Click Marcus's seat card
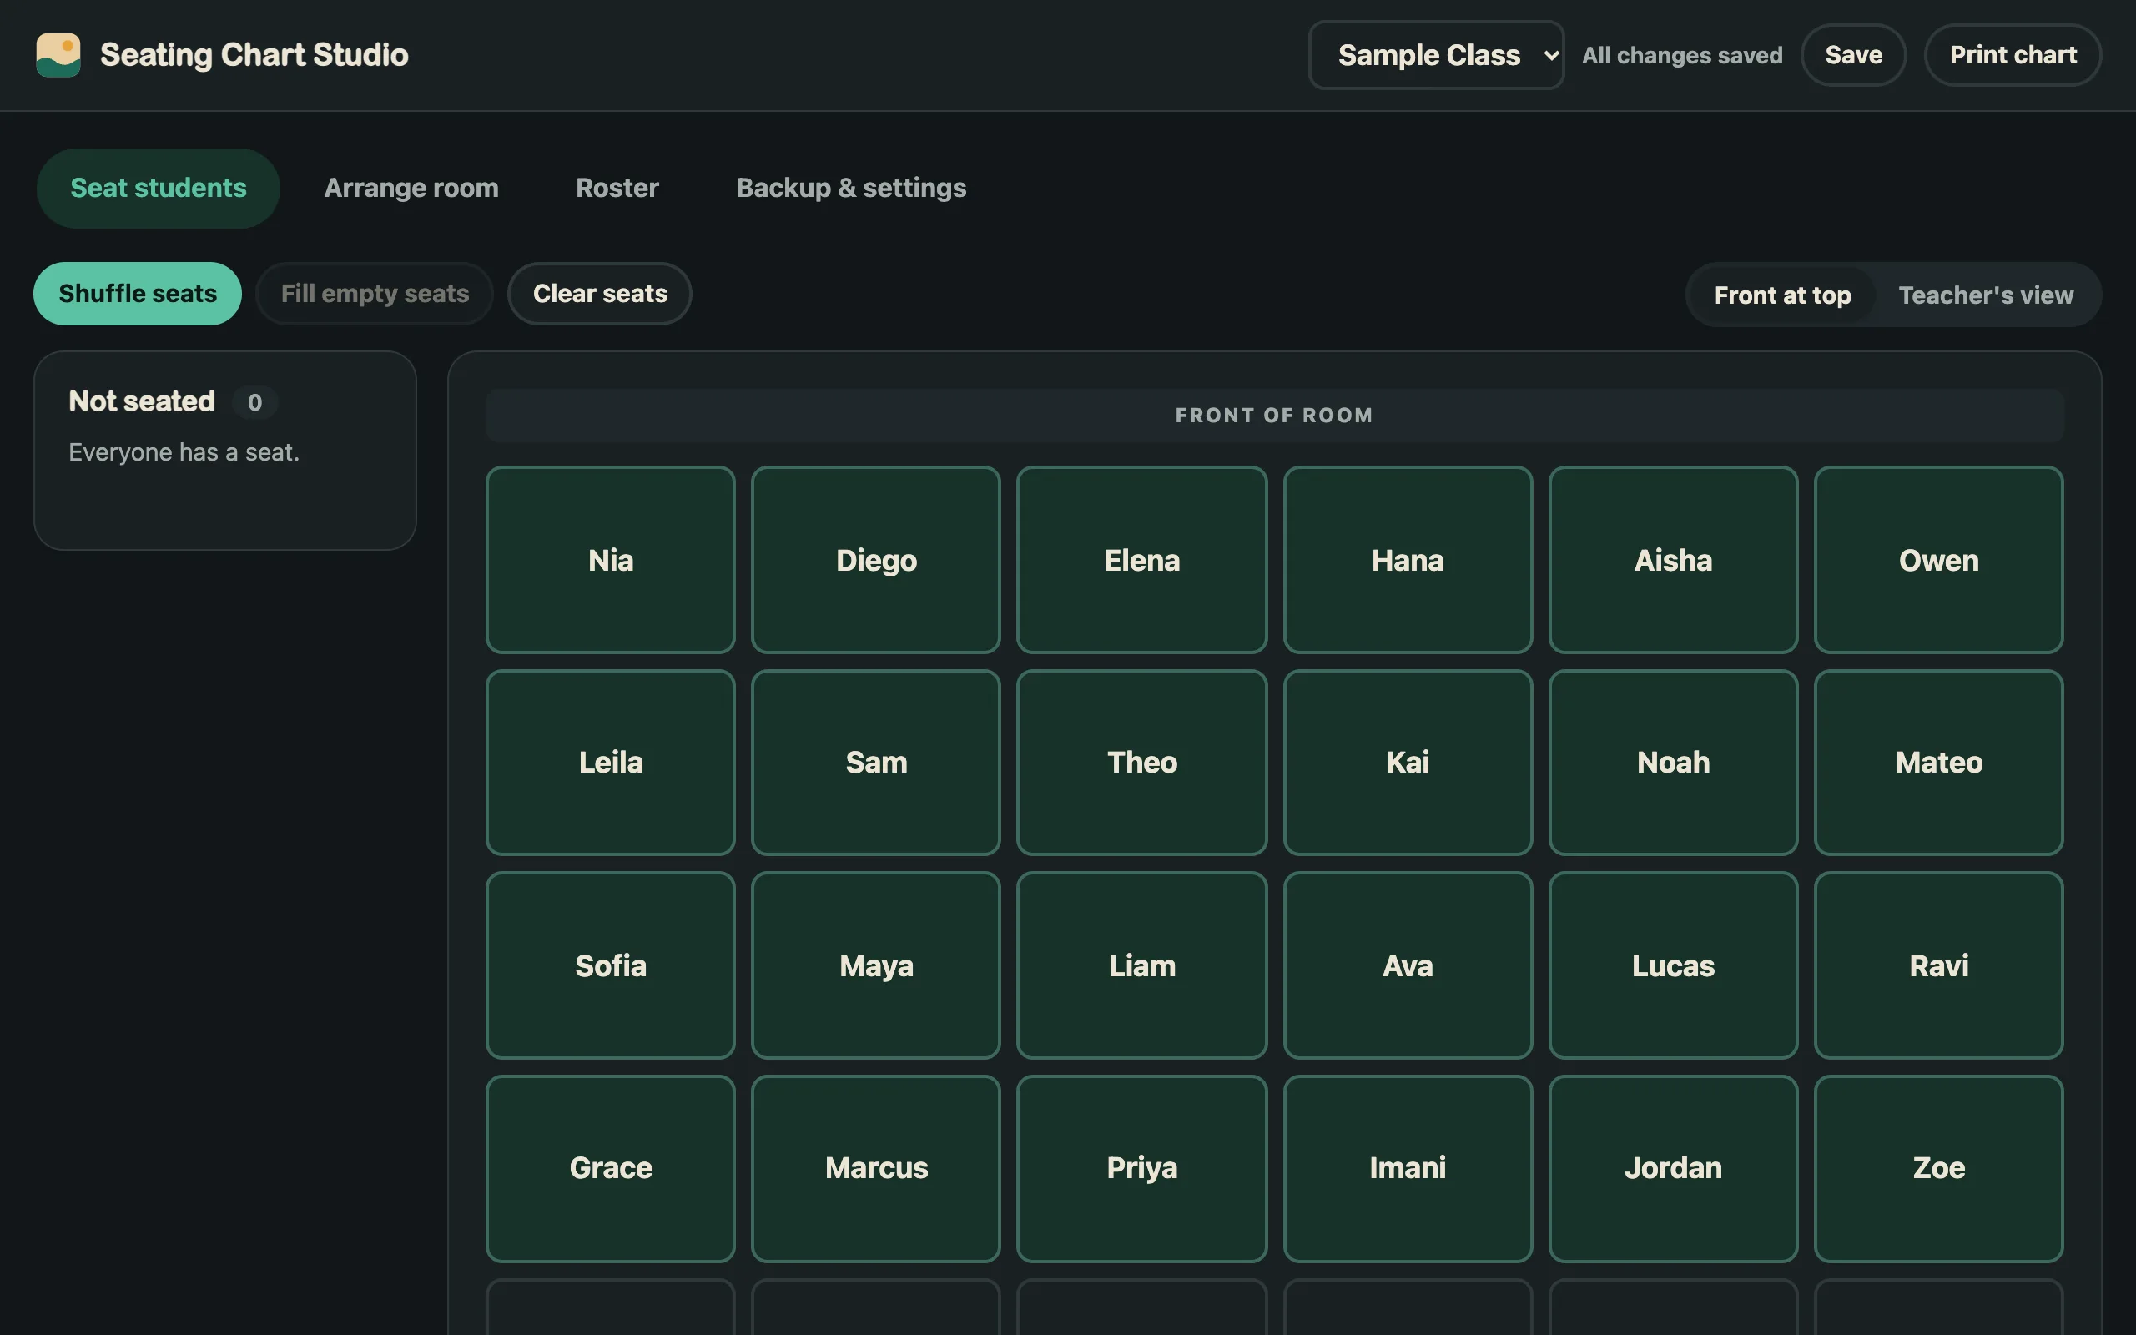The width and height of the screenshot is (2136, 1335). coord(875,1168)
